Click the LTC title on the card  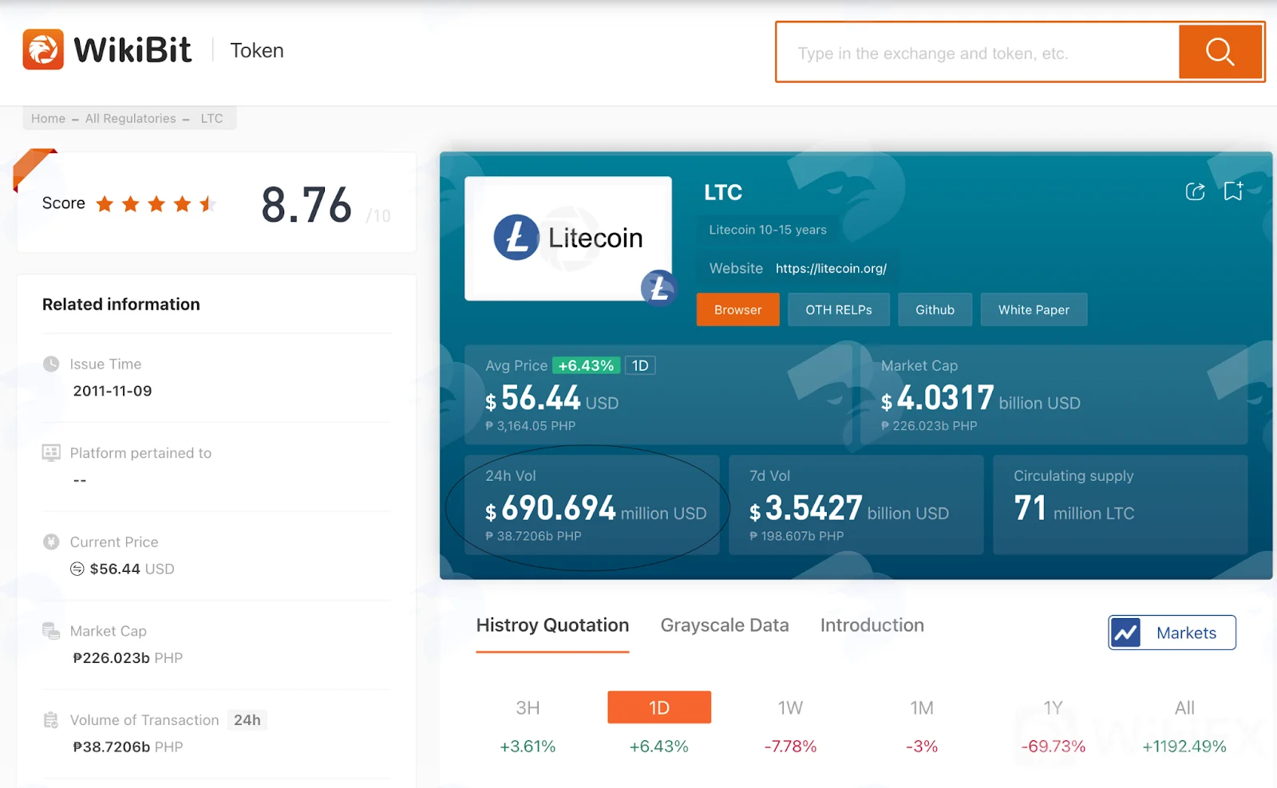click(723, 192)
